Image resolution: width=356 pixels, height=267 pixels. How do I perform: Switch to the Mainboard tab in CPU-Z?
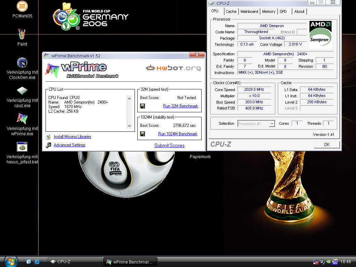(249, 11)
